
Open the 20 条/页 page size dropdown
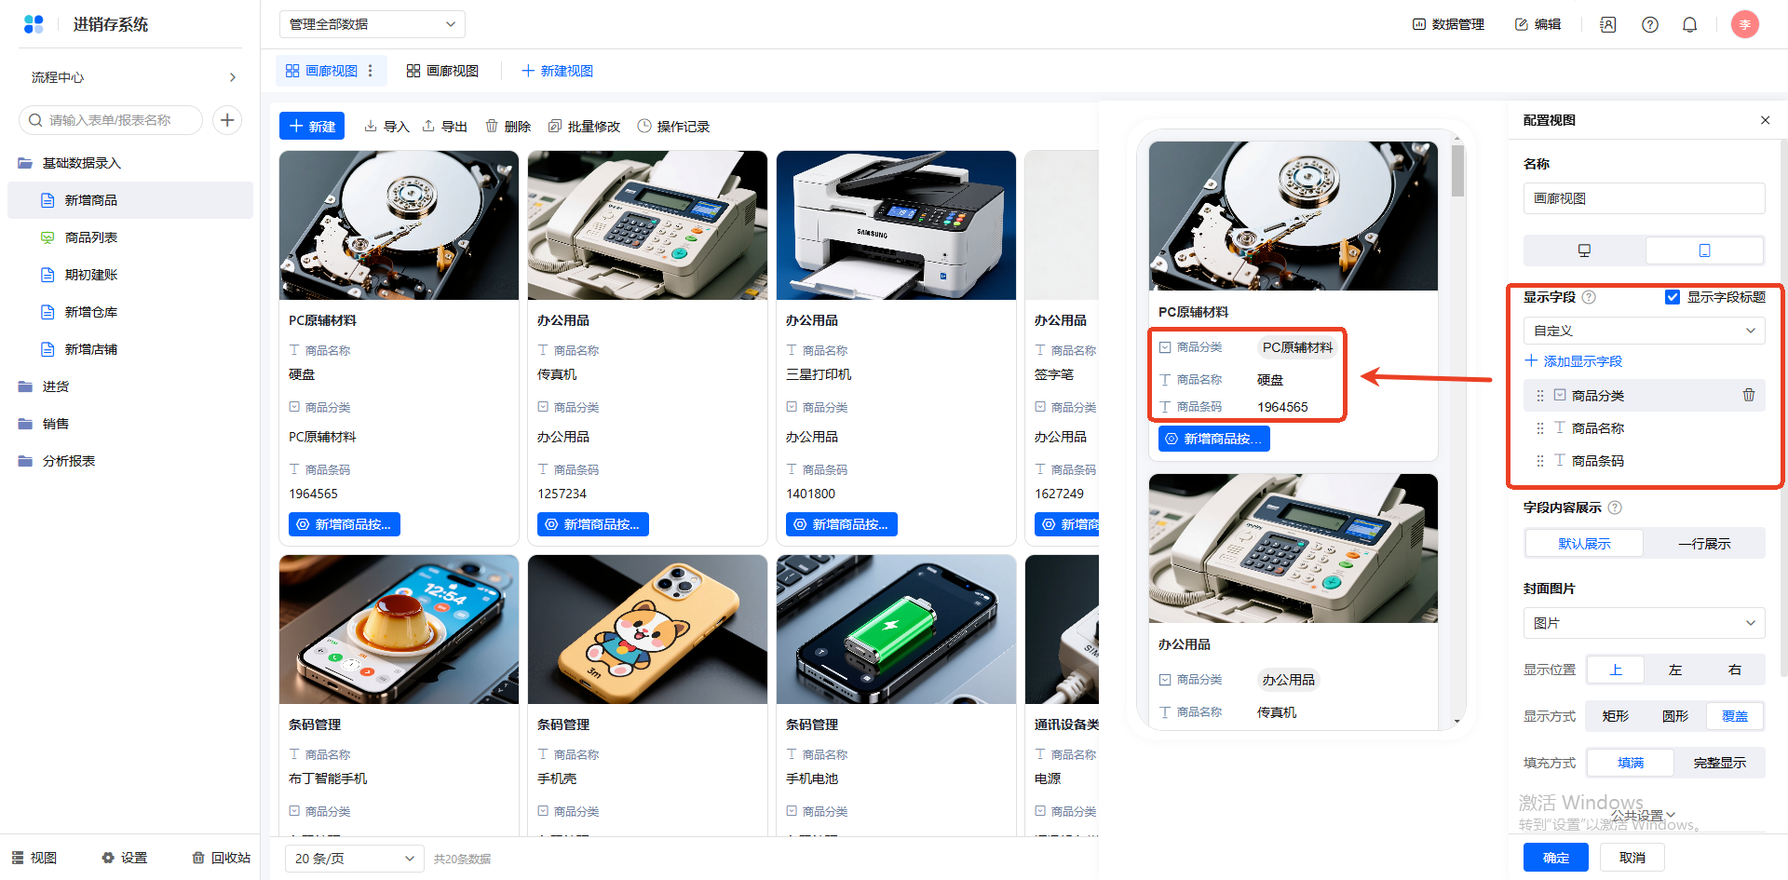click(x=354, y=859)
